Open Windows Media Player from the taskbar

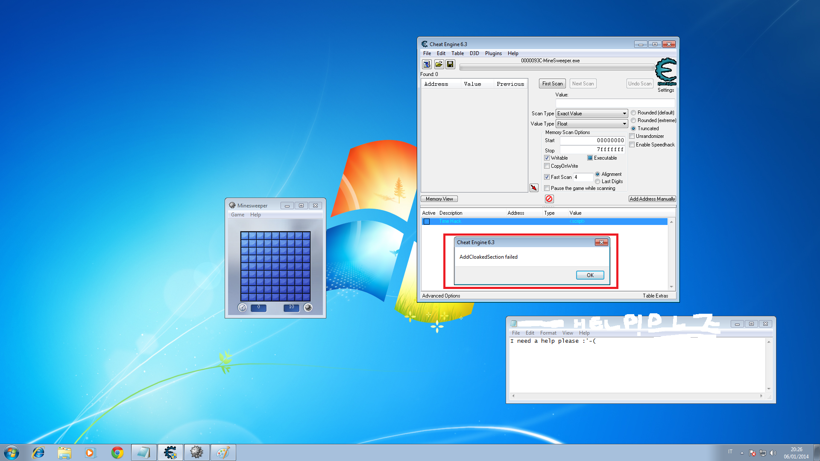pos(90,452)
